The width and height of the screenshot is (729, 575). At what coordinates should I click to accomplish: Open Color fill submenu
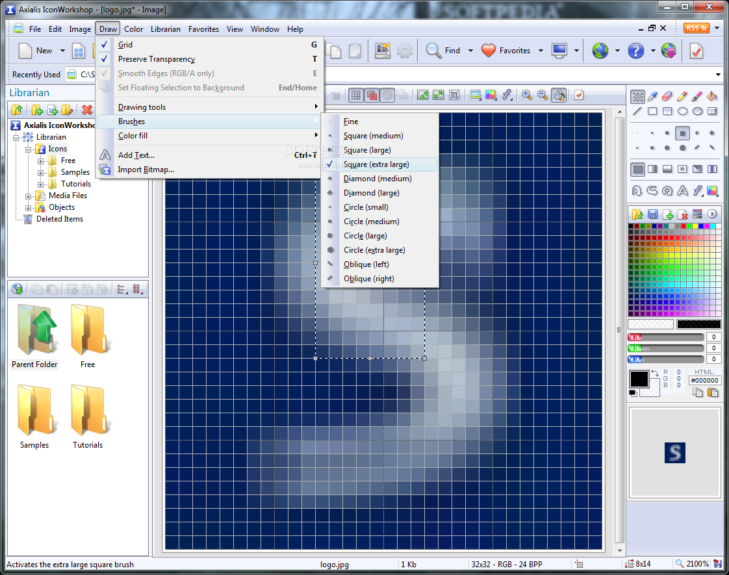(x=209, y=136)
